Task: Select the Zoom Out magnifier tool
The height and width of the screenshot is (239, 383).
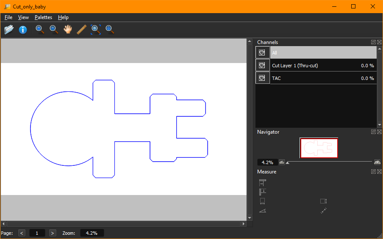Action: click(x=53, y=29)
